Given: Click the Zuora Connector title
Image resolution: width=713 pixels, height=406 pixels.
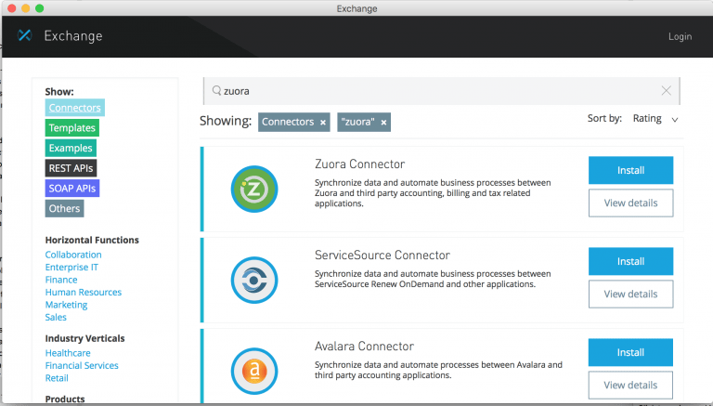Looking at the screenshot, I should pyautogui.click(x=359, y=164).
